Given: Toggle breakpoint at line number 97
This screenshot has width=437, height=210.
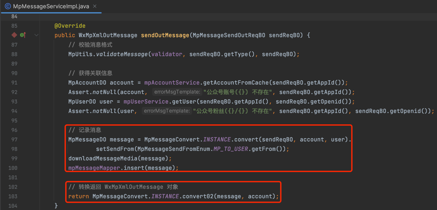Looking at the screenshot, I should (14, 139).
